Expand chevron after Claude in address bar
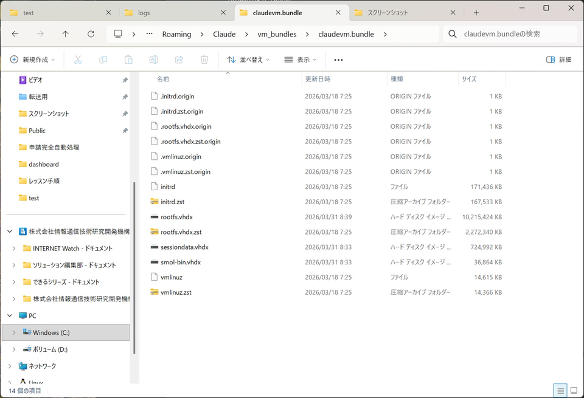584x398 pixels. [246, 34]
